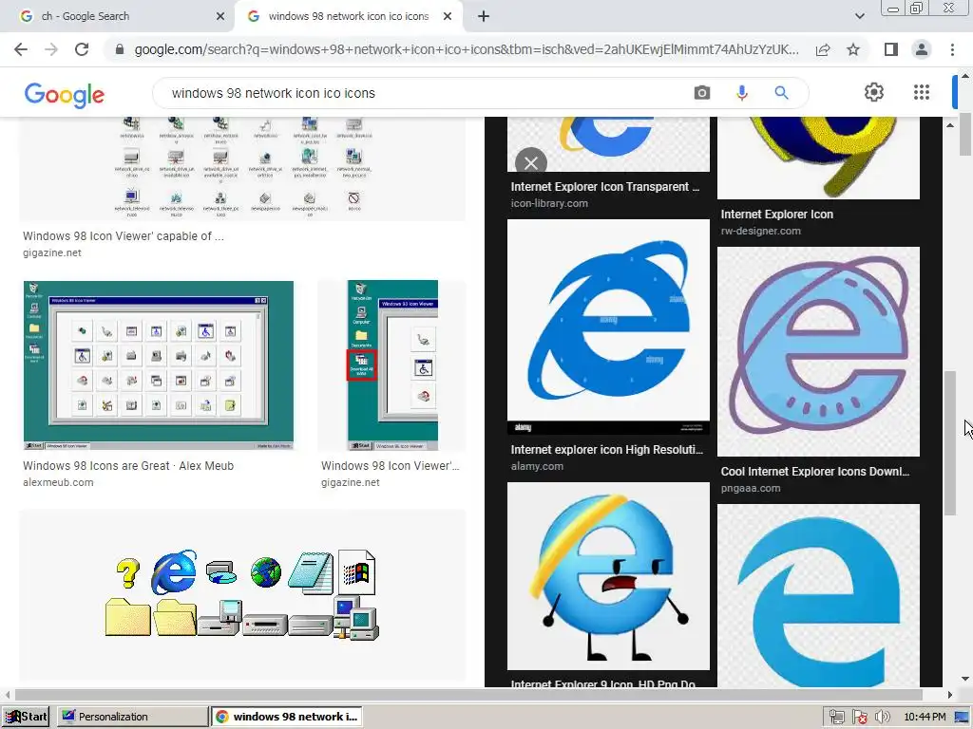Viewport: 973px width, 729px height.
Task: Click the browser forward arrow
Action: click(51, 49)
